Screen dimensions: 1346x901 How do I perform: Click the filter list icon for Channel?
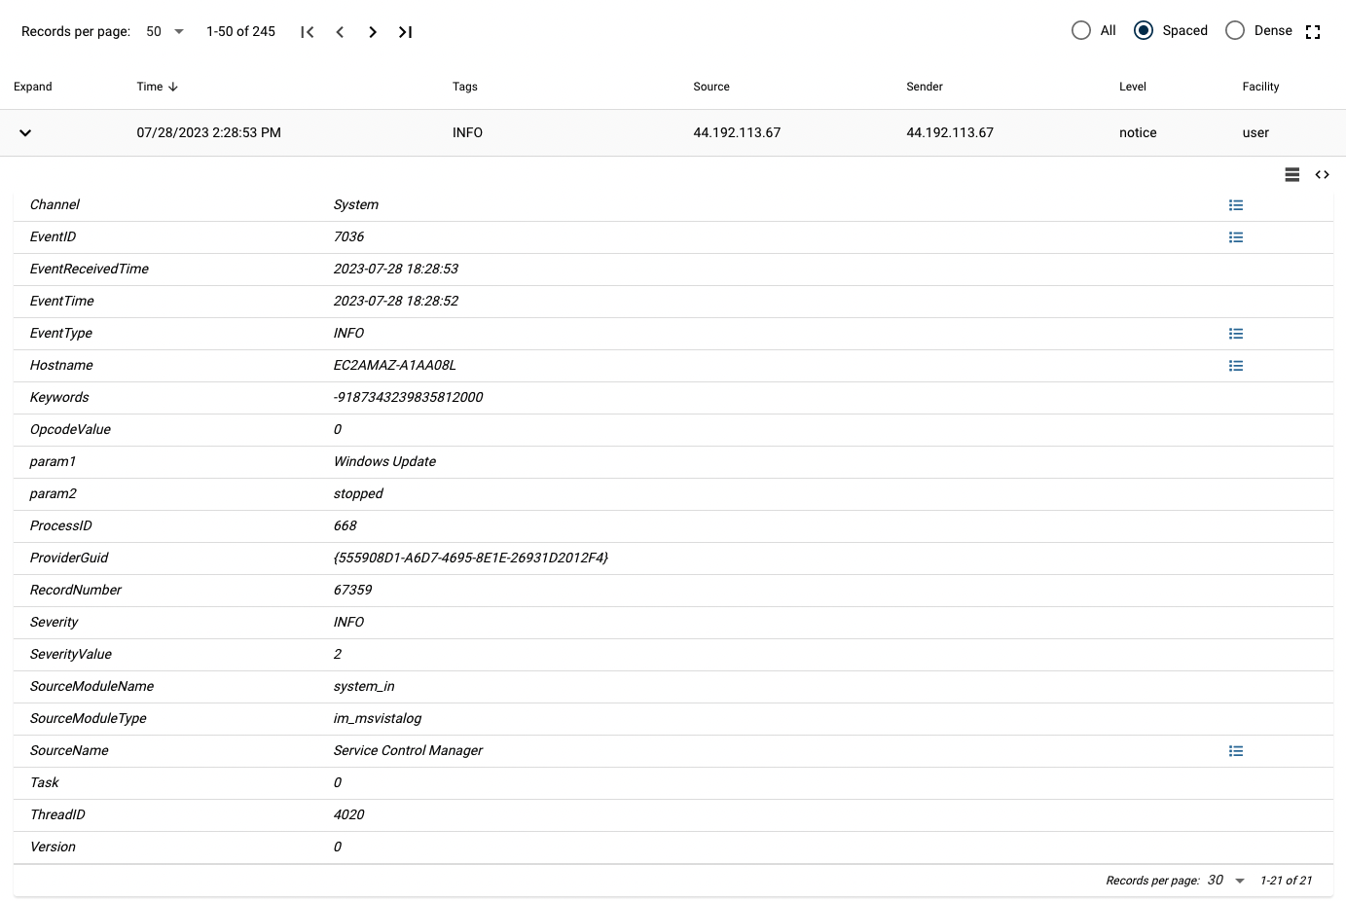[x=1236, y=205]
